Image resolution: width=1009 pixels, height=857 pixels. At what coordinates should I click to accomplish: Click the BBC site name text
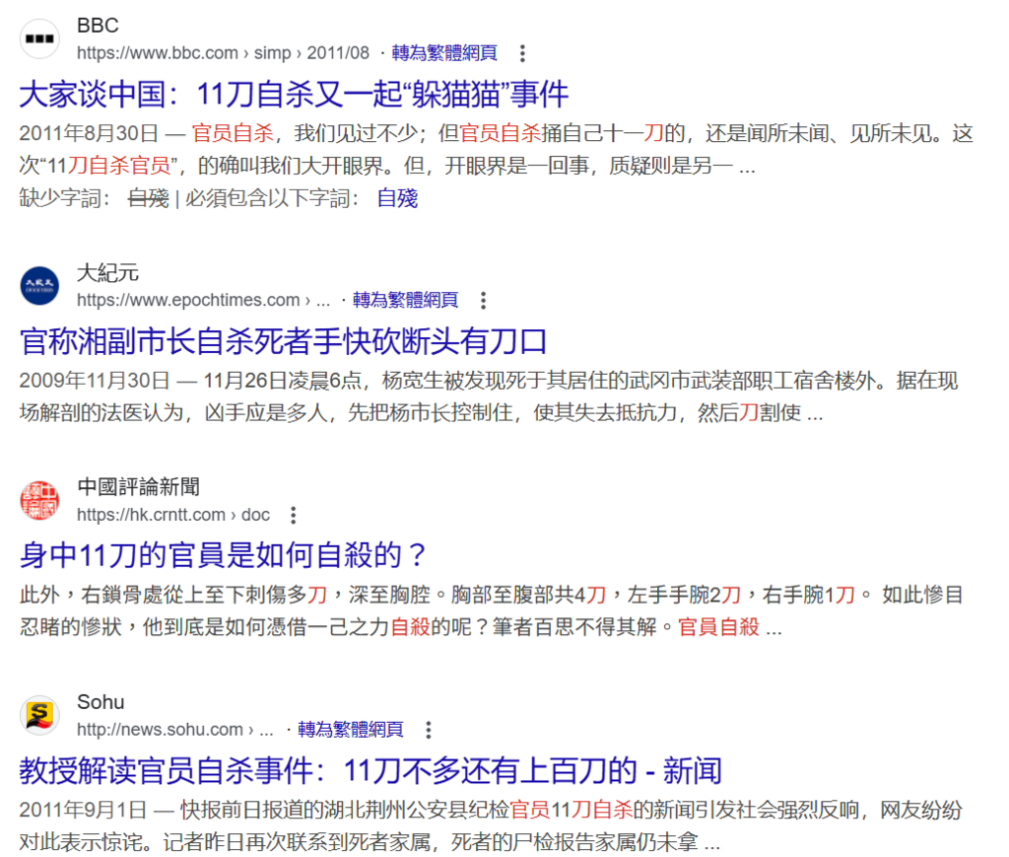coord(98,27)
